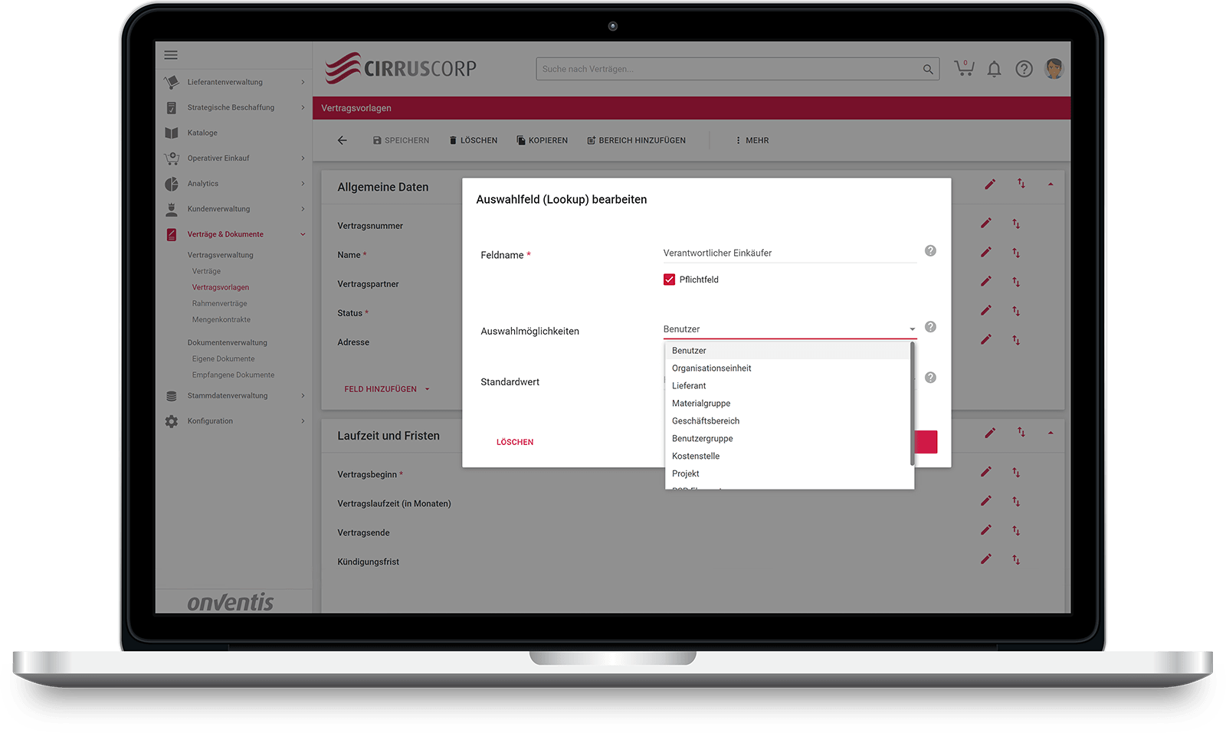Open the Auswahlmöglichkeiten dropdown

point(789,329)
